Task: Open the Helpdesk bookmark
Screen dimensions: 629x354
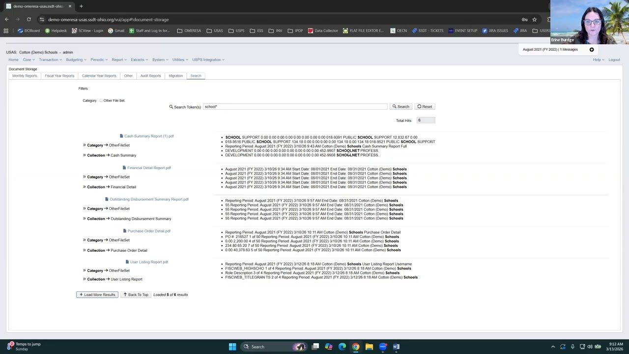Action: coord(56,30)
